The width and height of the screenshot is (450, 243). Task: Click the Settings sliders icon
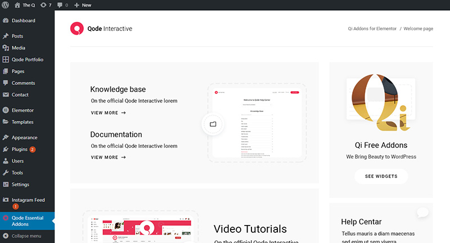[x=6, y=184]
